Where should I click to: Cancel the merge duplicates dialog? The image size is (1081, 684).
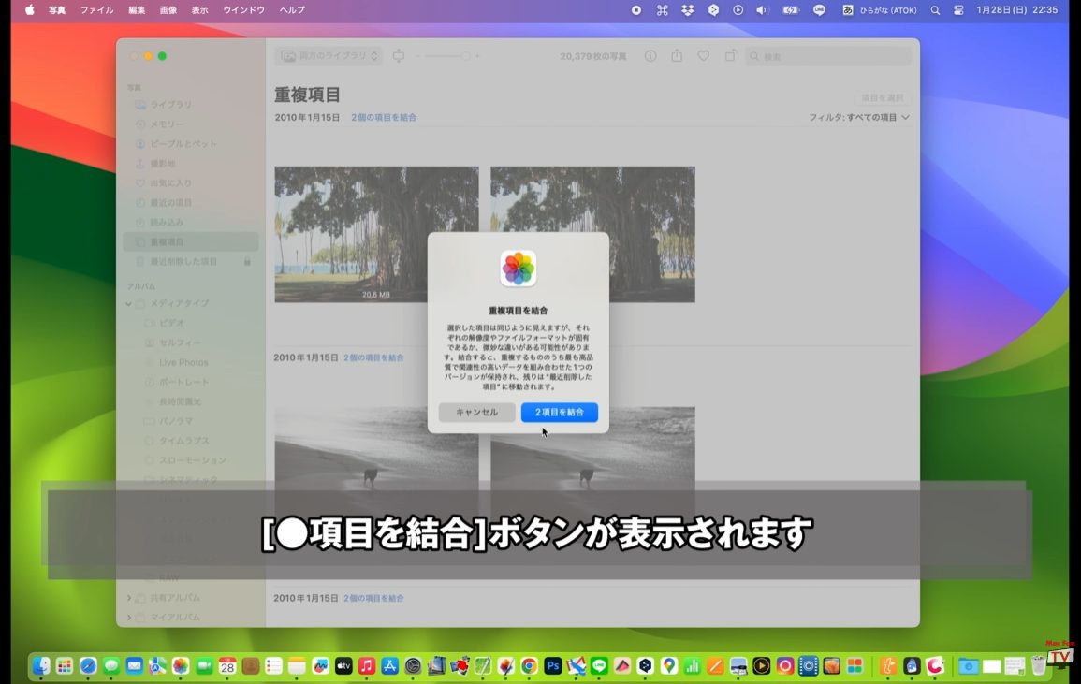coord(476,413)
